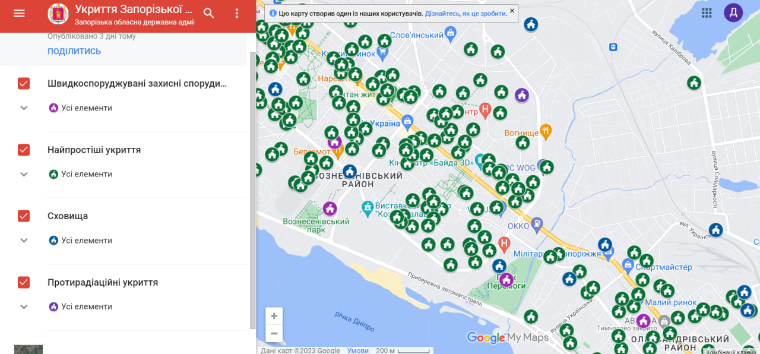Image resolution: width=760 pixels, height=354 pixels.
Task: Uncheck the Швидкоспоруджувані захисні споруди layer
Action: [24, 84]
